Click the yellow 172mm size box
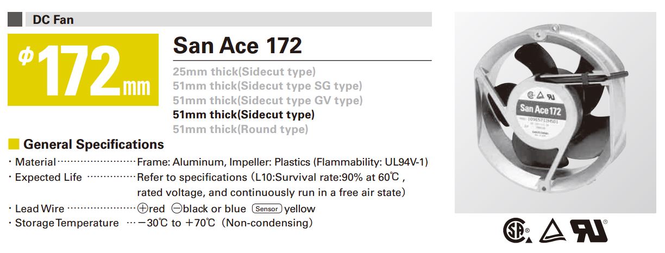Image resolution: width=665 pixels, height=253 pixels. tap(83, 69)
